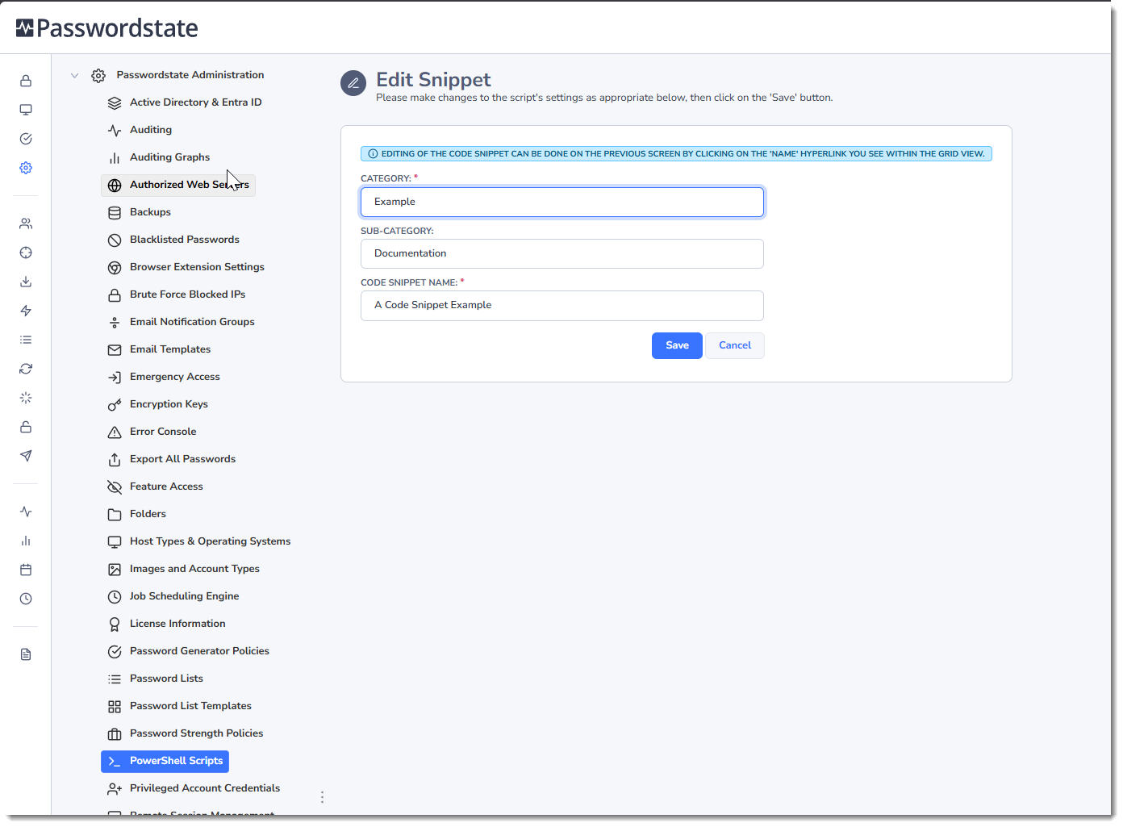Click the globe icon beside Authorized Web Servers
The width and height of the screenshot is (1123, 827).
115,186
